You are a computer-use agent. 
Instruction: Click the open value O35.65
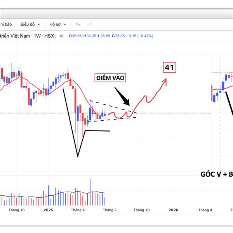pyautogui.click(x=75, y=36)
